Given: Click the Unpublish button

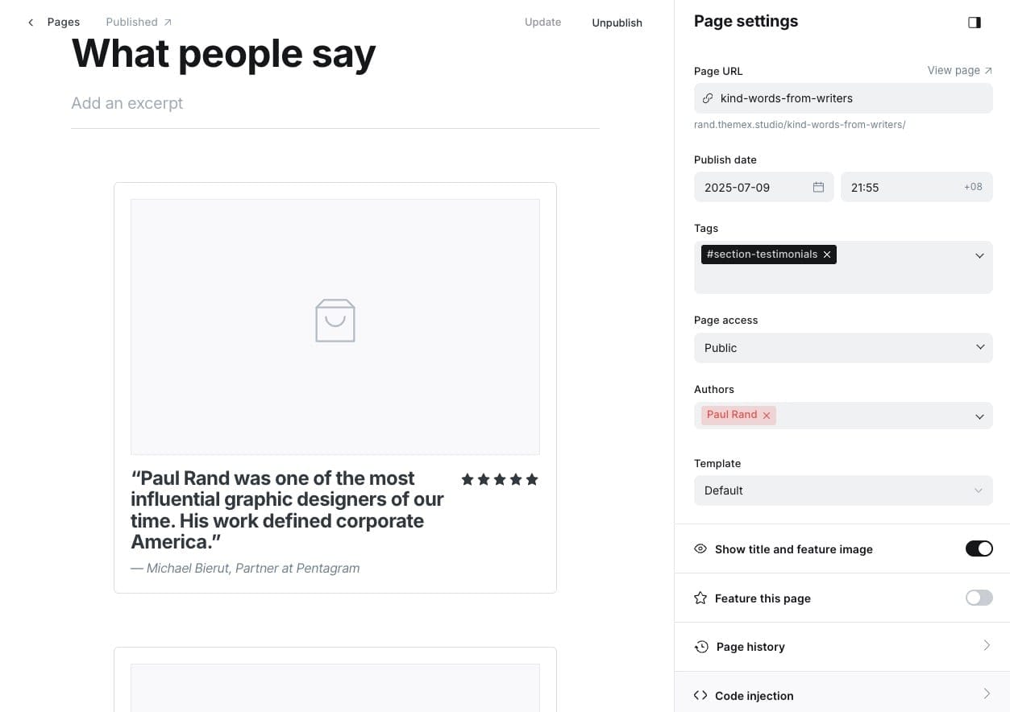Looking at the screenshot, I should pos(617,23).
